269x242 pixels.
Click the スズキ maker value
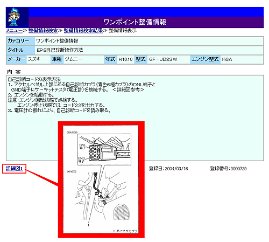pyautogui.click(x=34, y=59)
